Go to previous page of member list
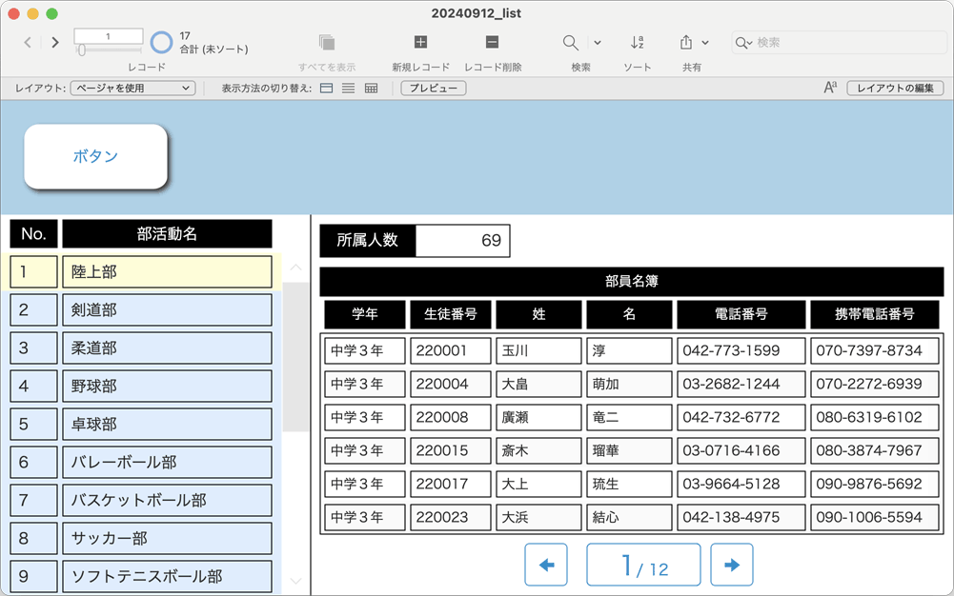This screenshot has height=596, width=954. (x=546, y=565)
